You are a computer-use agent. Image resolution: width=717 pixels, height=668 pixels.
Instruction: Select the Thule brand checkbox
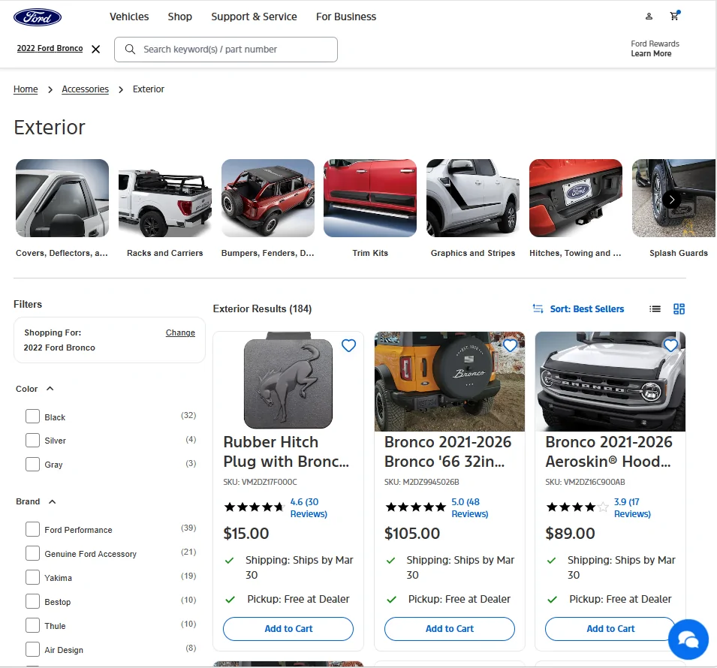tap(32, 625)
